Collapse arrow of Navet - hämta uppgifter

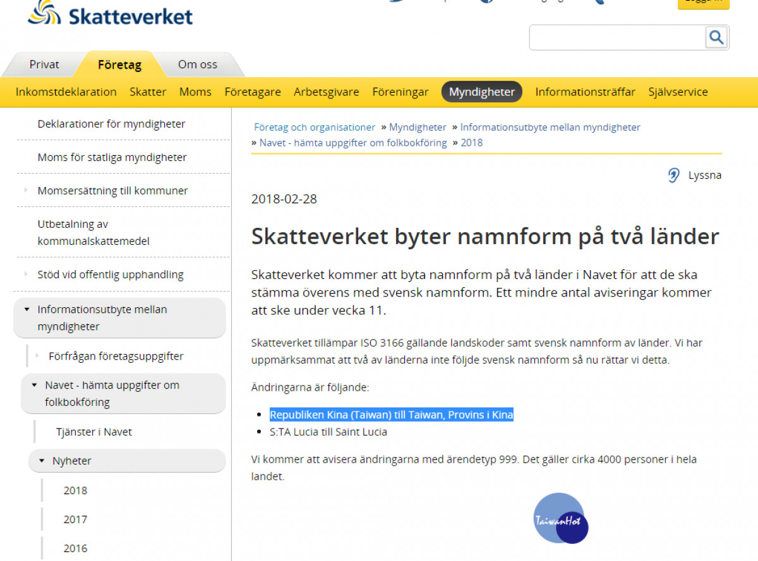pyautogui.click(x=34, y=385)
